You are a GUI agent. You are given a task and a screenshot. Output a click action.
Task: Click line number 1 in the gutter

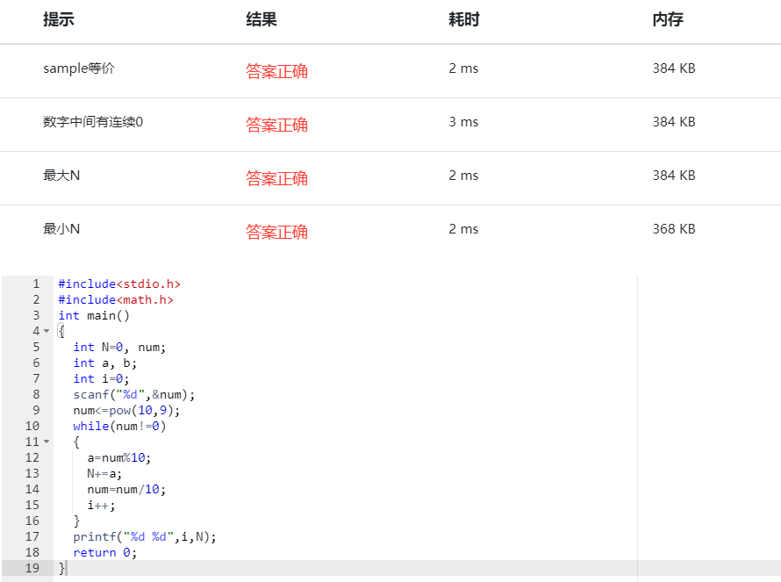35,284
